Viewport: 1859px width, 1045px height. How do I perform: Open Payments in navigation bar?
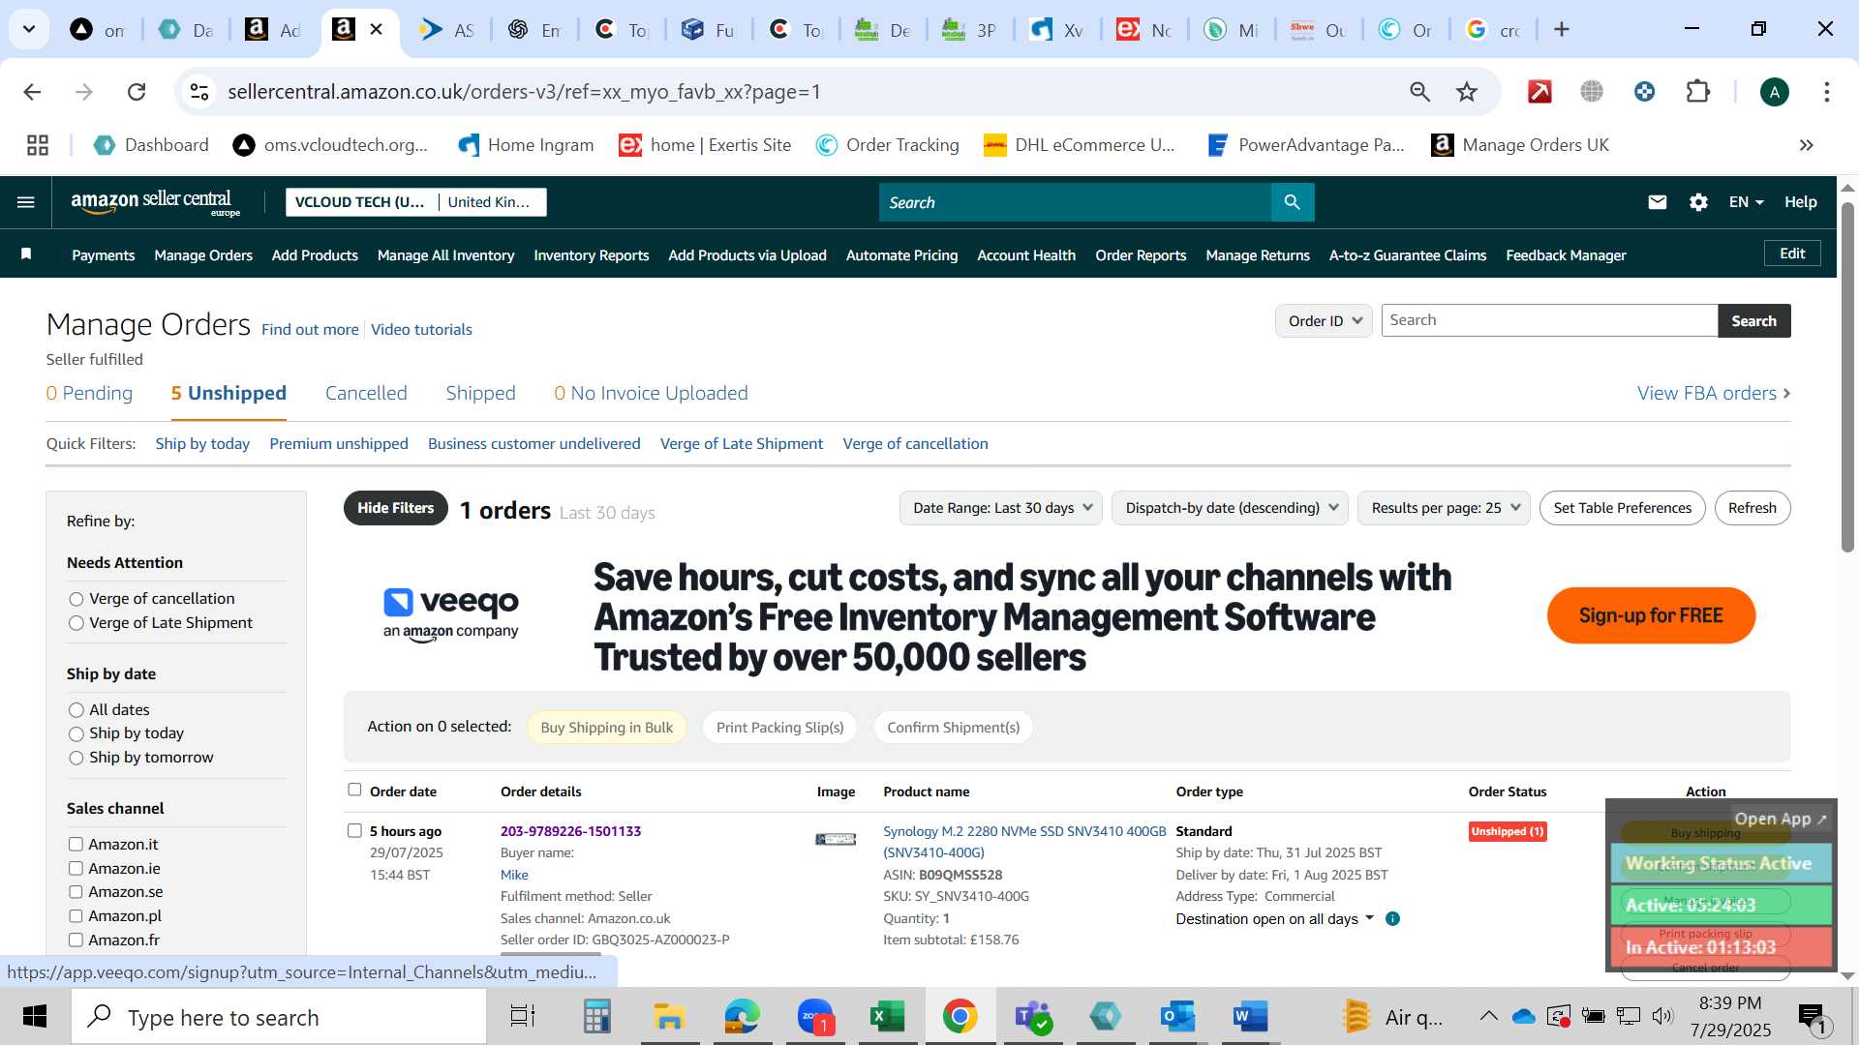(x=103, y=255)
